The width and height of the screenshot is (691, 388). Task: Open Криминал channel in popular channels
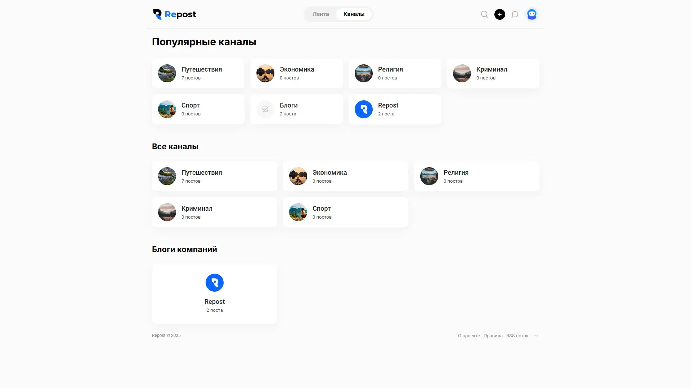click(x=493, y=73)
